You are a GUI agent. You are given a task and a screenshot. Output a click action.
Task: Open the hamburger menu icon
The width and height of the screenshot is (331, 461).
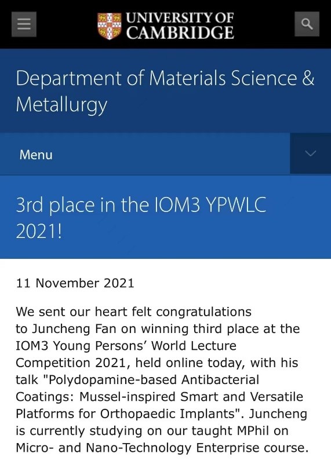pyautogui.click(x=24, y=24)
